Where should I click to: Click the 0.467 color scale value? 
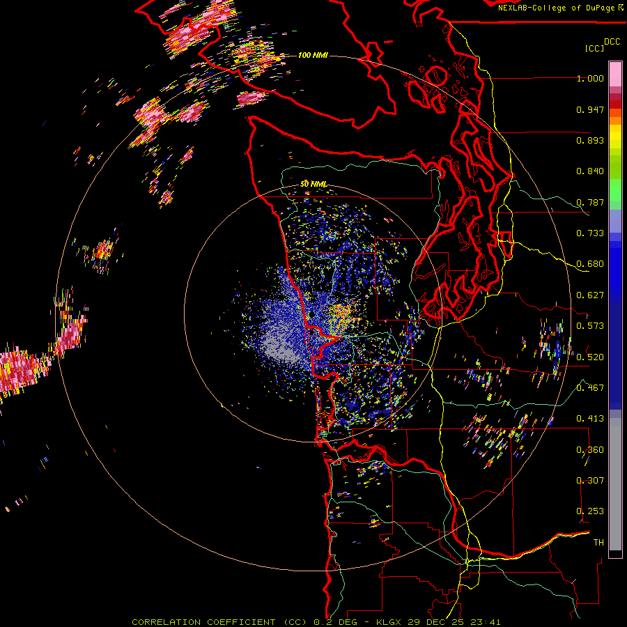[590, 387]
